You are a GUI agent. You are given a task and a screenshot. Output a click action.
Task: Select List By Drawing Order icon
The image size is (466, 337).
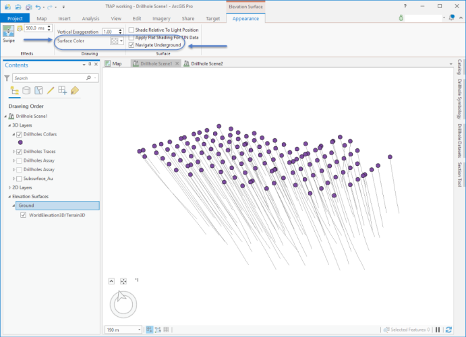14,90
